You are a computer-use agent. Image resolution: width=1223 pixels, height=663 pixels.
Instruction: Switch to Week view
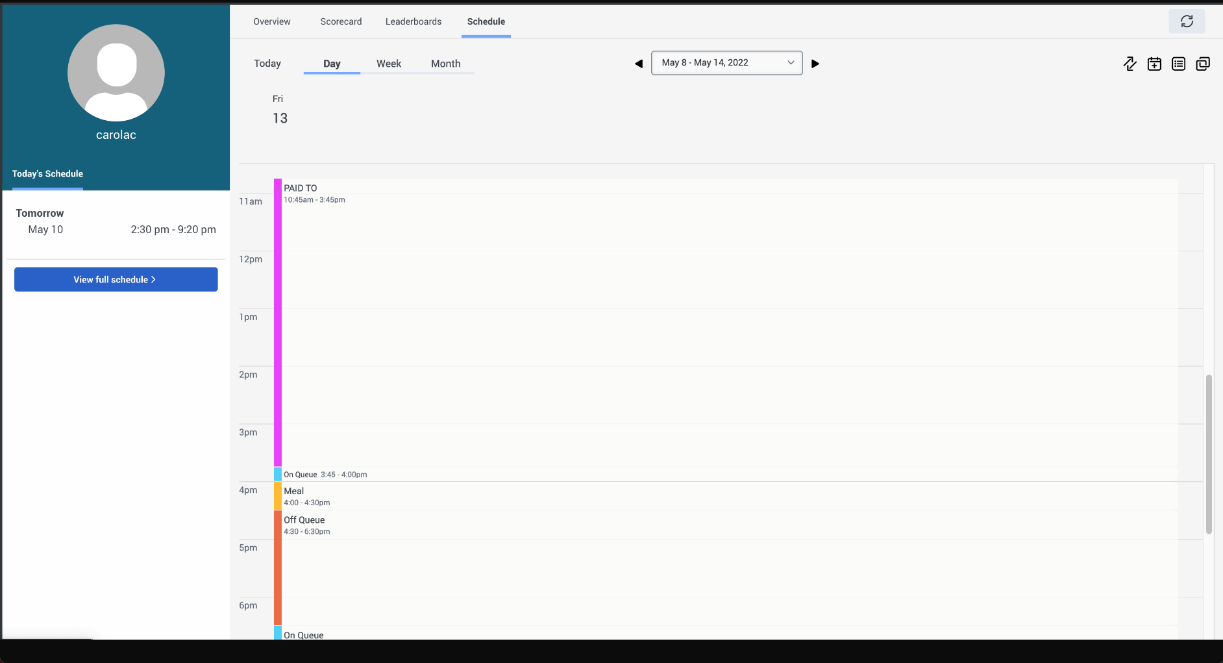click(x=389, y=64)
